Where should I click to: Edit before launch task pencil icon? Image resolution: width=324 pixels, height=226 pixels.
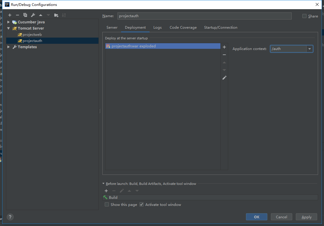click(x=122, y=191)
